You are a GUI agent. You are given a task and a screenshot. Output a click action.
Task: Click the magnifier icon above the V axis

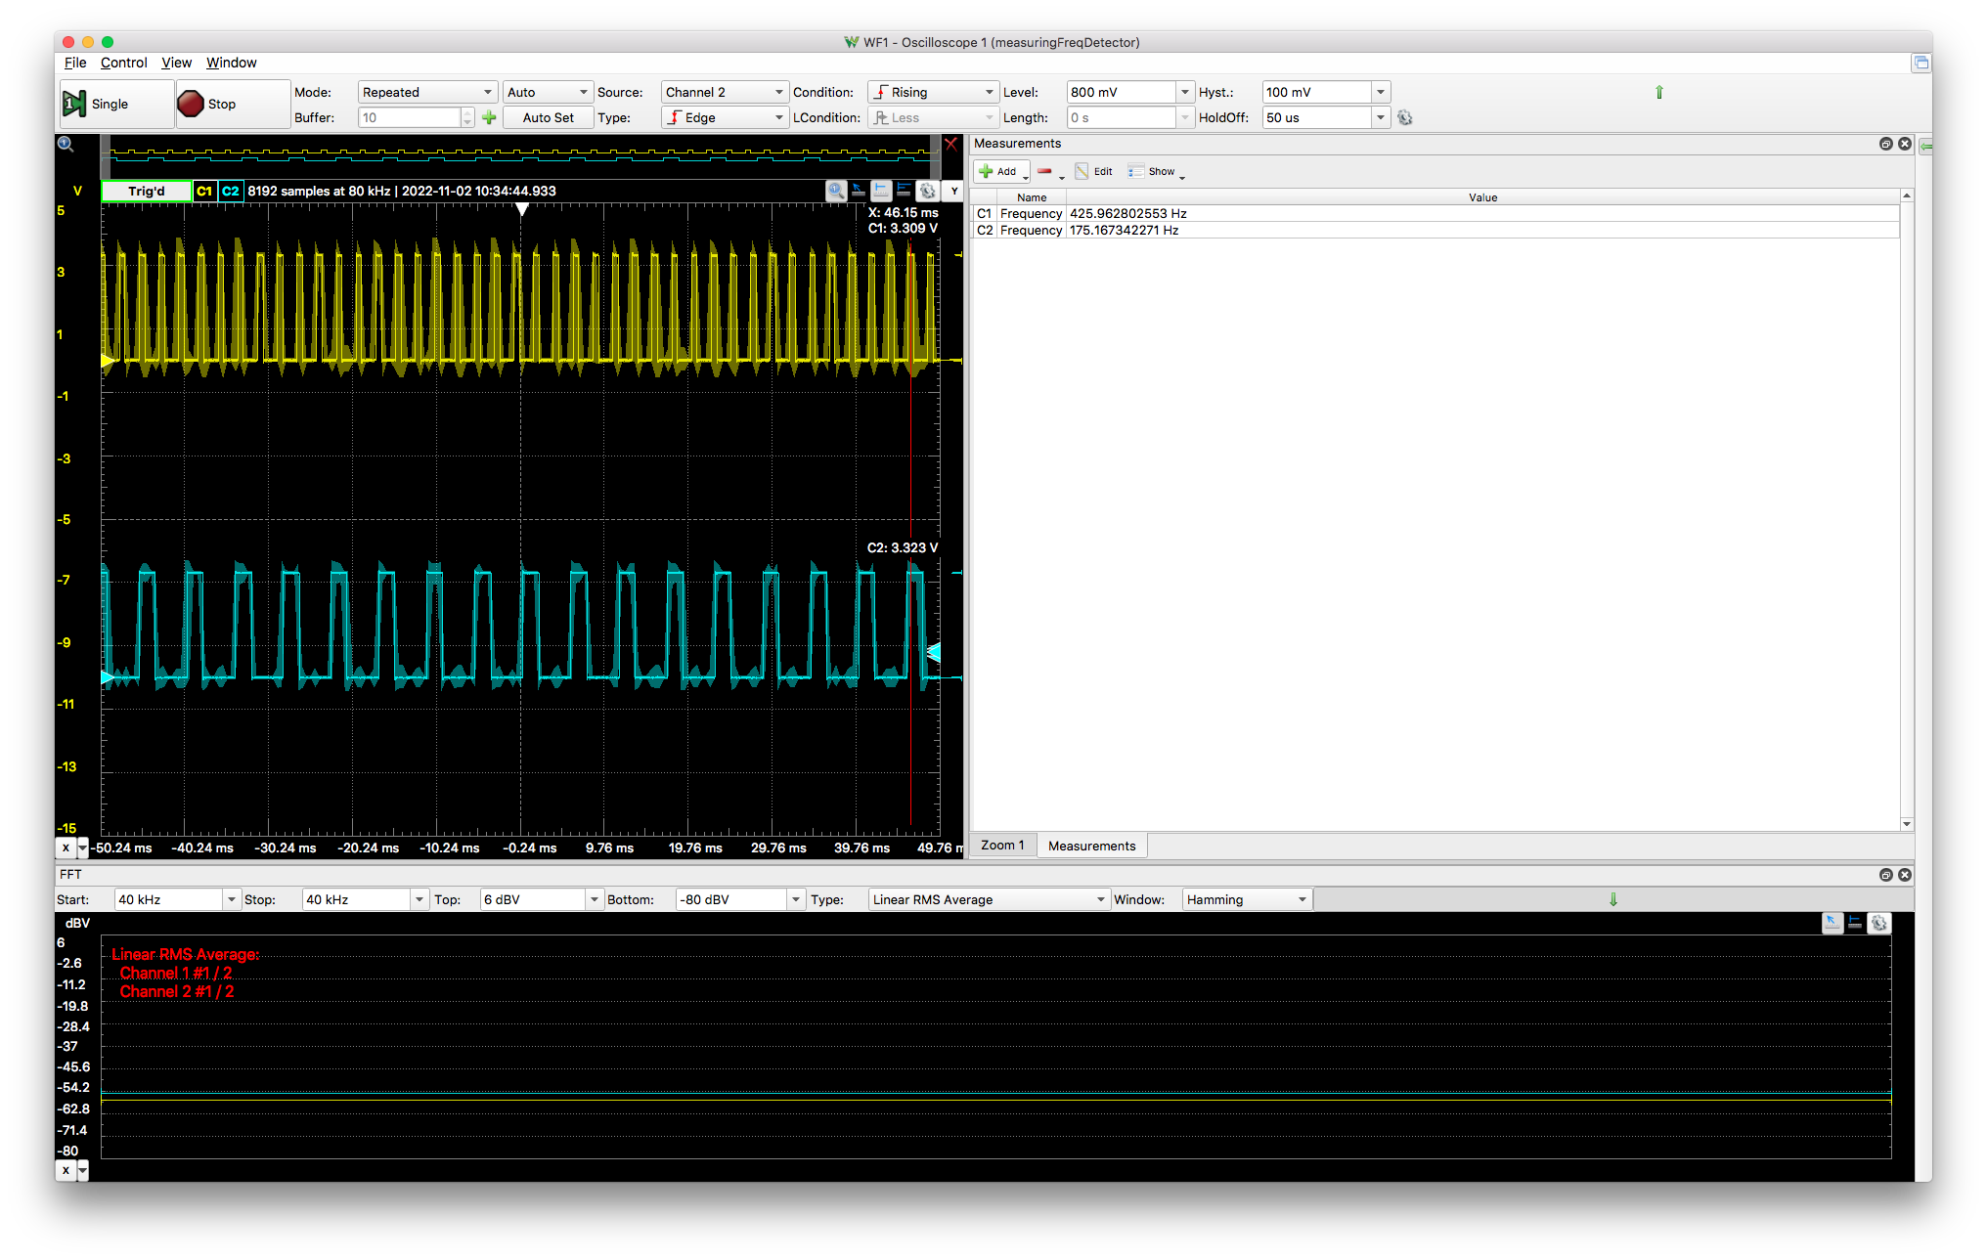(66, 144)
